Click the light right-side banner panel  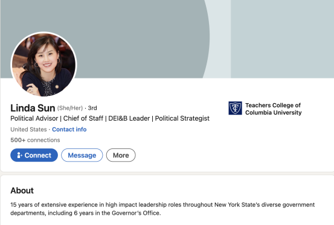(282, 39)
